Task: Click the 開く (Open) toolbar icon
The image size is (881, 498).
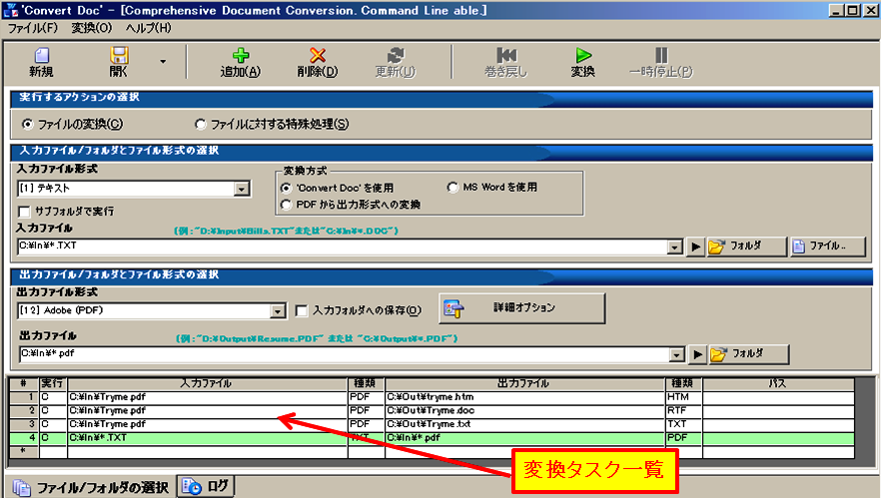Action: tap(119, 55)
